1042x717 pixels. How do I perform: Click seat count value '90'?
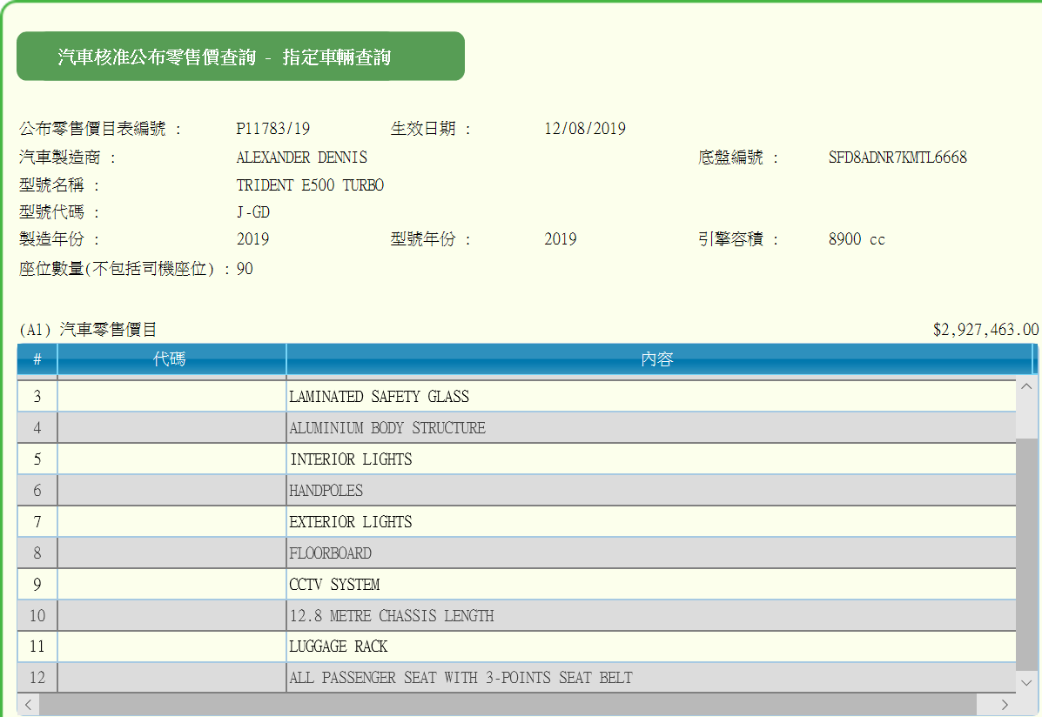(x=245, y=269)
